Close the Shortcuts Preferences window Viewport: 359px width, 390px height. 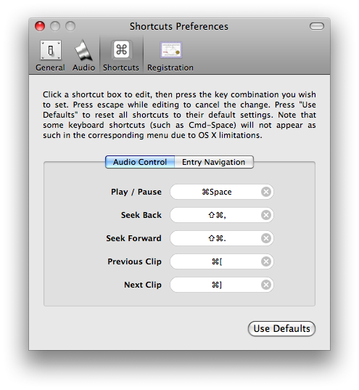click(x=40, y=26)
